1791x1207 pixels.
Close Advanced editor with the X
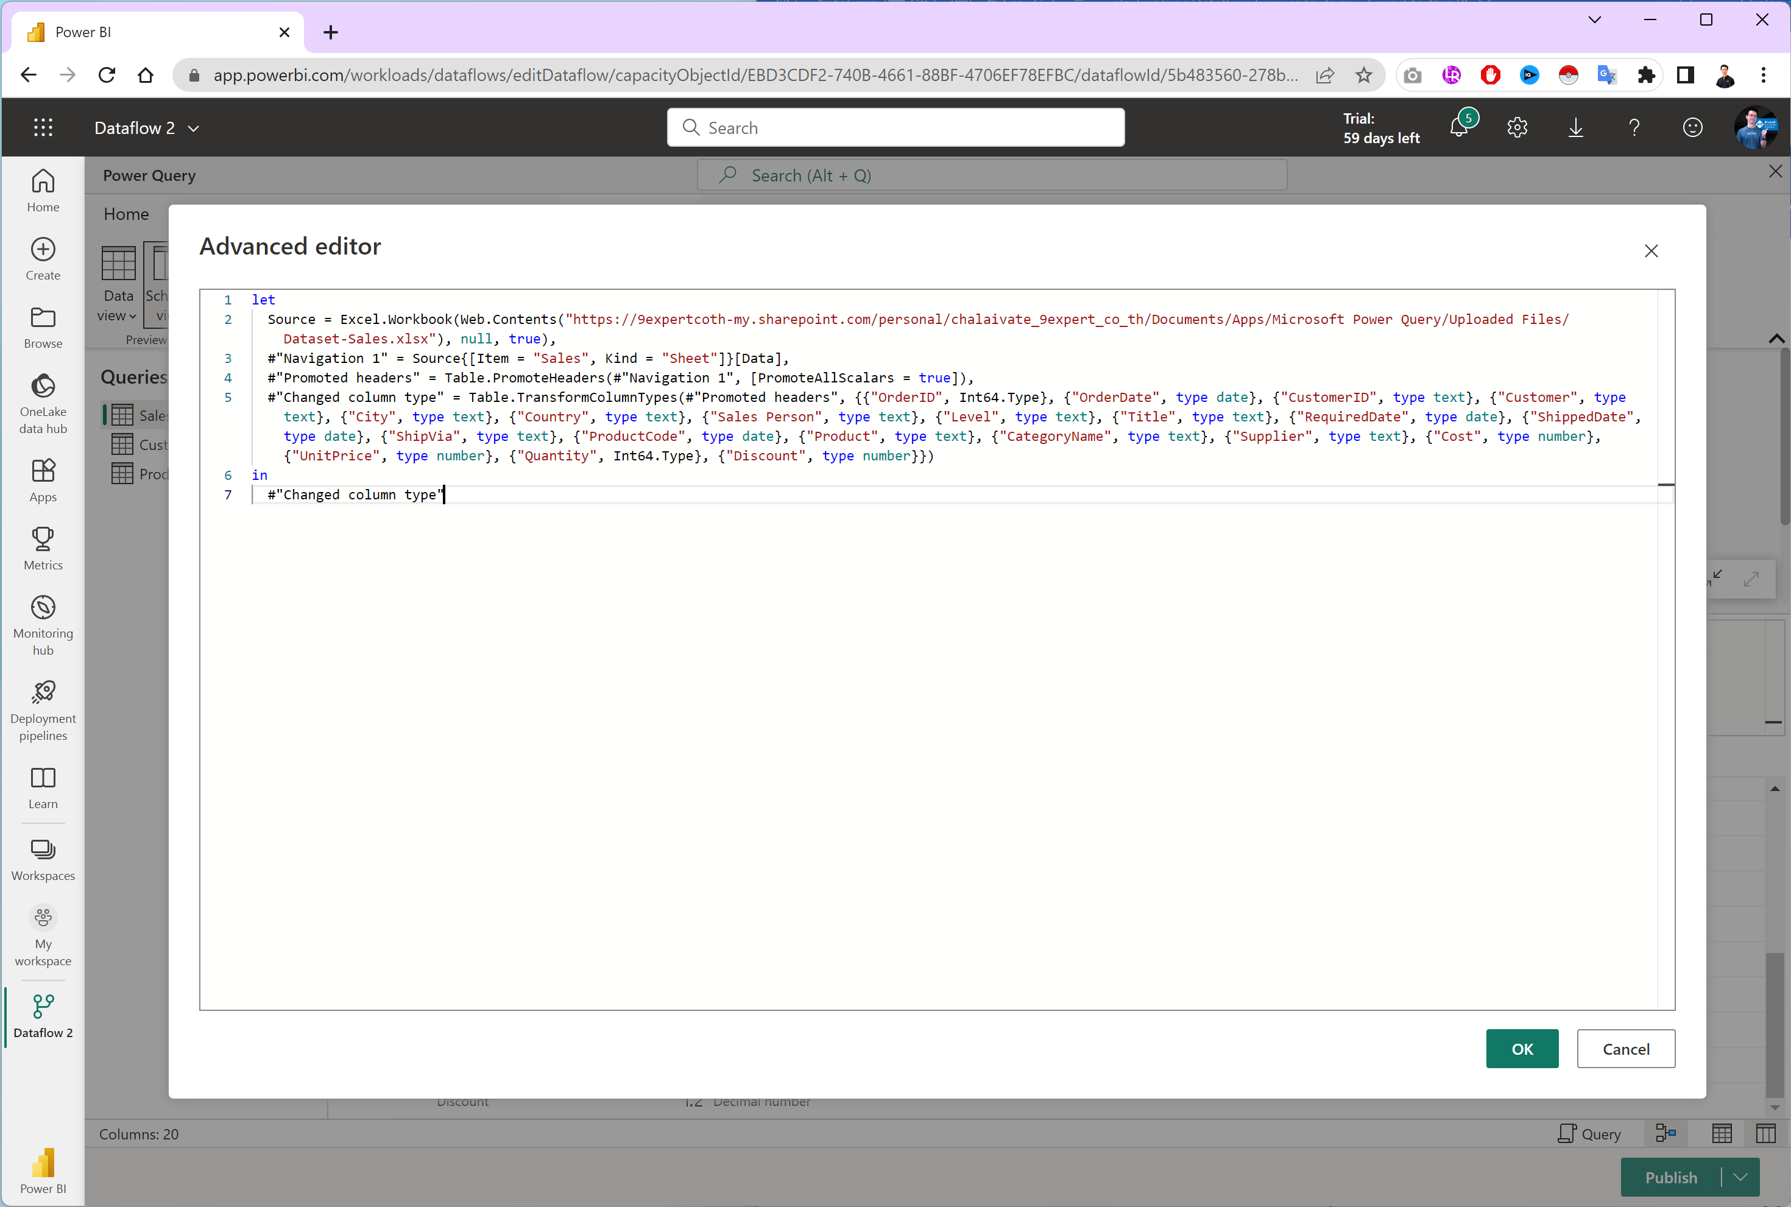[1651, 251]
